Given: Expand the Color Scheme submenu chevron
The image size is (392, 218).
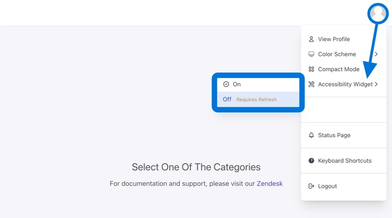Looking at the screenshot, I should pyautogui.click(x=376, y=54).
